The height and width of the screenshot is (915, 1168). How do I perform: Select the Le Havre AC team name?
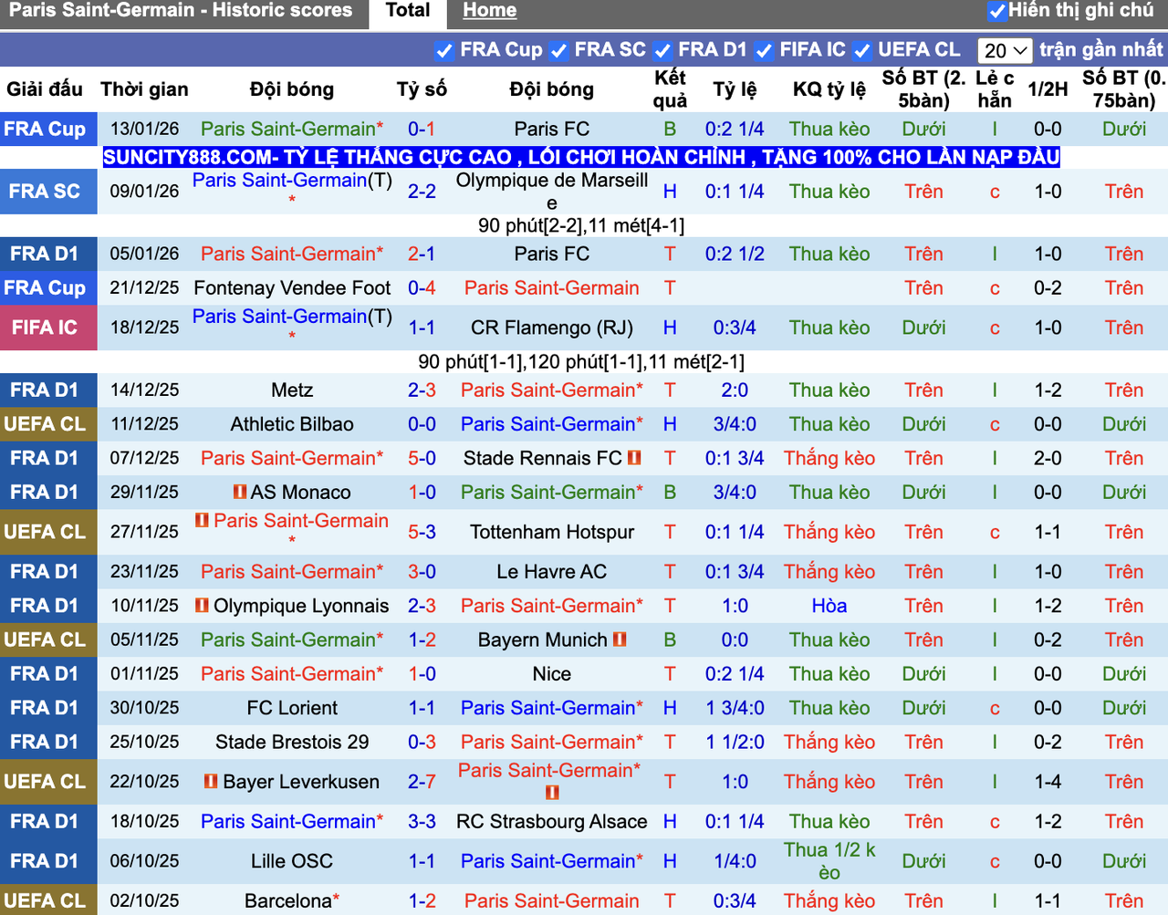click(x=552, y=572)
